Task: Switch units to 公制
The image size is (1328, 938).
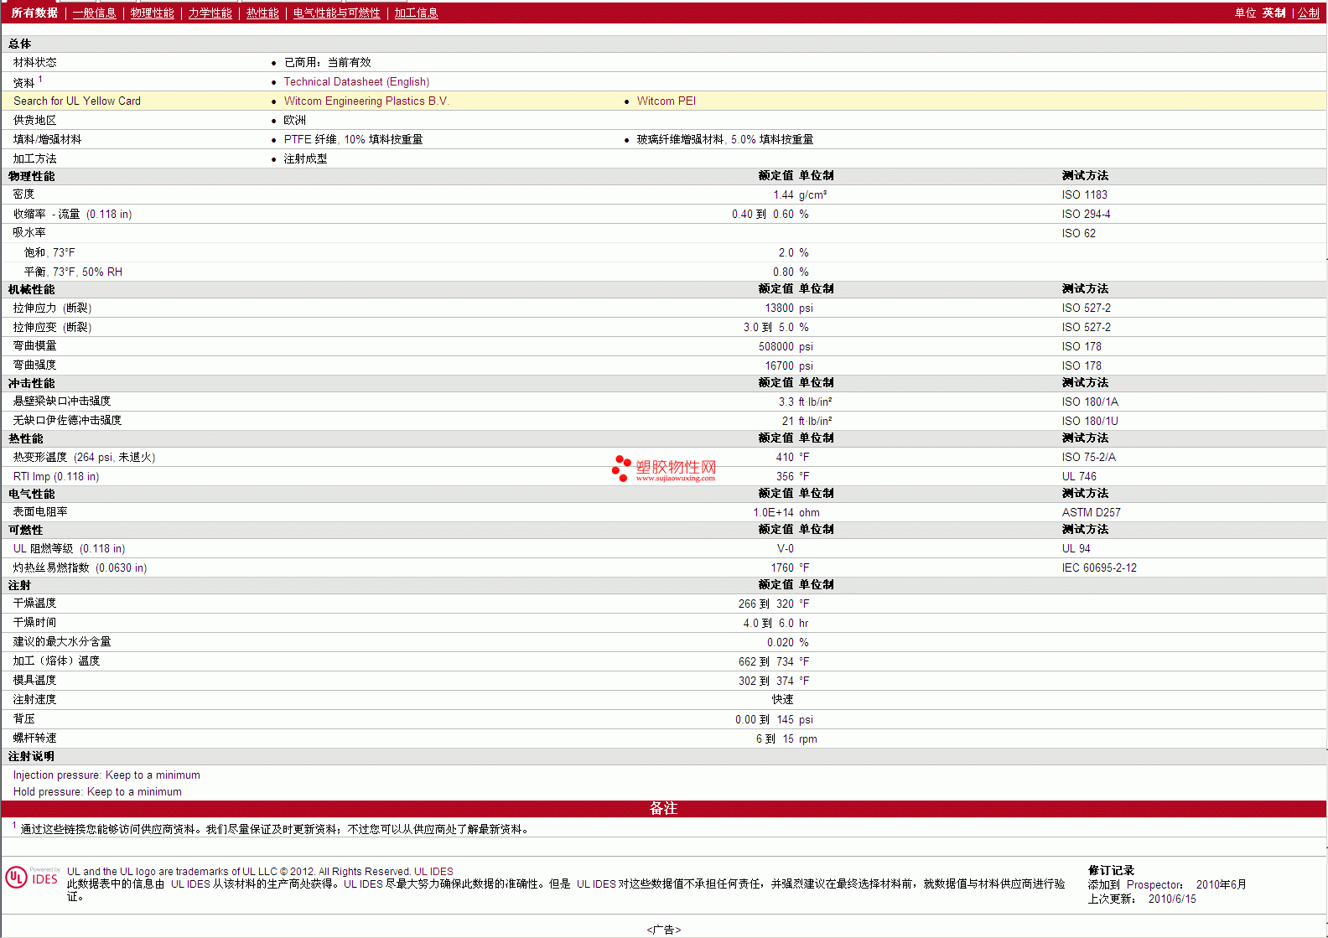Action: (x=1308, y=13)
